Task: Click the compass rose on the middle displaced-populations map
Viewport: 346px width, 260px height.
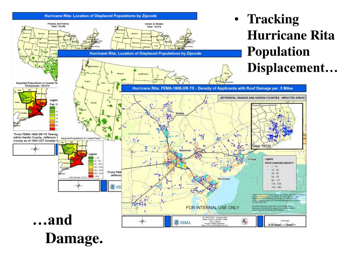Action: (x=78, y=186)
